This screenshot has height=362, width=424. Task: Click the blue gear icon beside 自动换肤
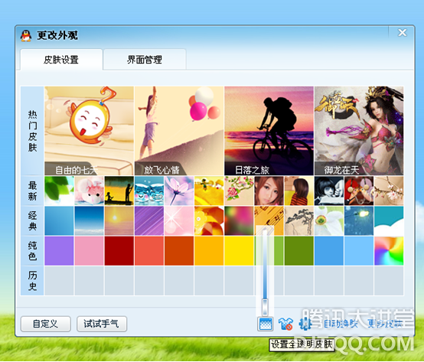pos(305,324)
